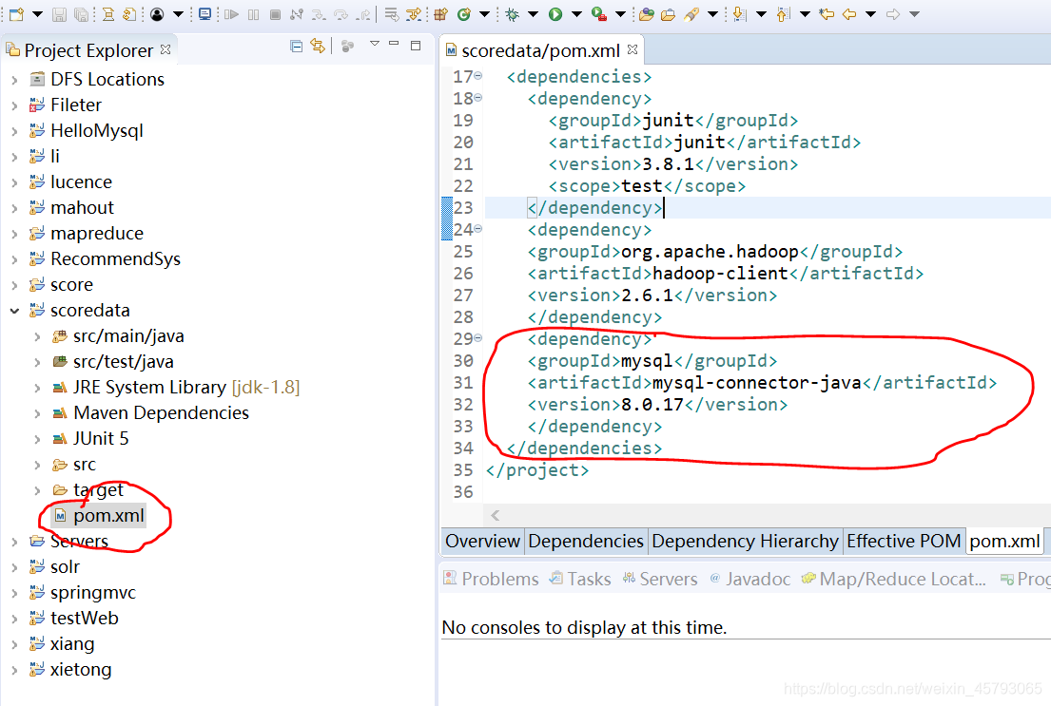Open the Tasks view tab
This screenshot has width=1051, height=706.
pyautogui.click(x=580, y=579)
